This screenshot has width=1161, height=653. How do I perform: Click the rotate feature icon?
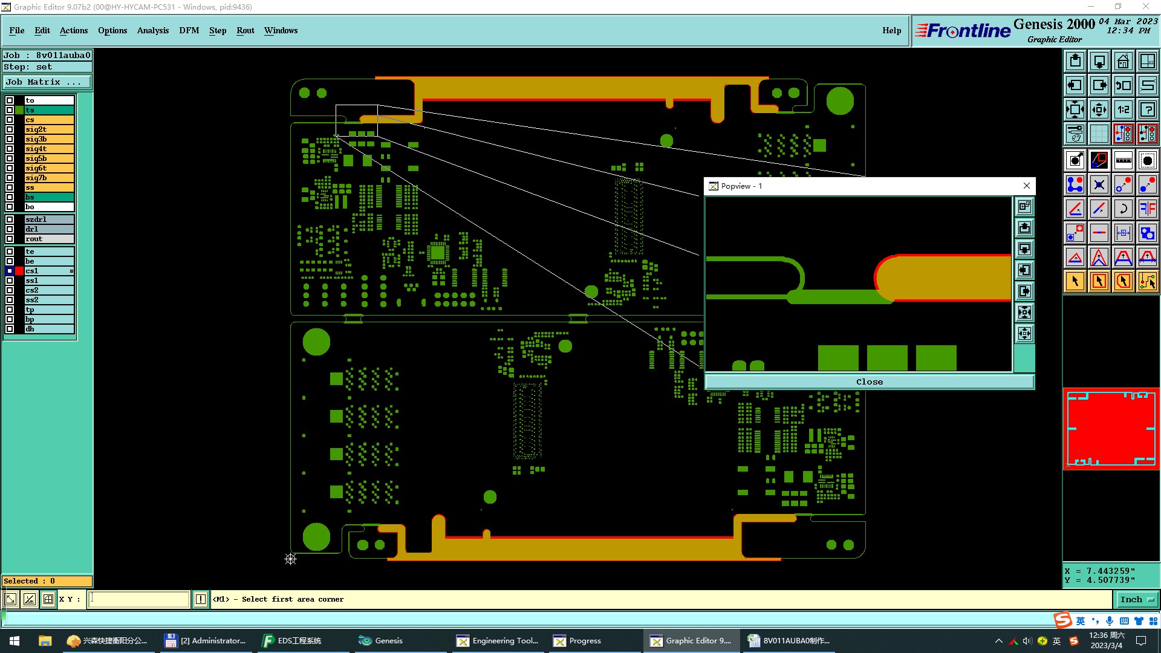1123,209
